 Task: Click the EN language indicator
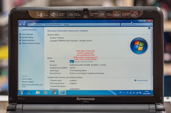121,92
